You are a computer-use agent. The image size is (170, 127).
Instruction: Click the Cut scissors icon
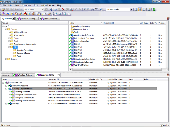[51, 10]
